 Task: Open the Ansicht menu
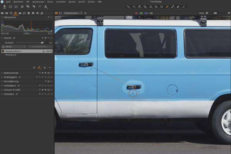click(x=82, y=2)
